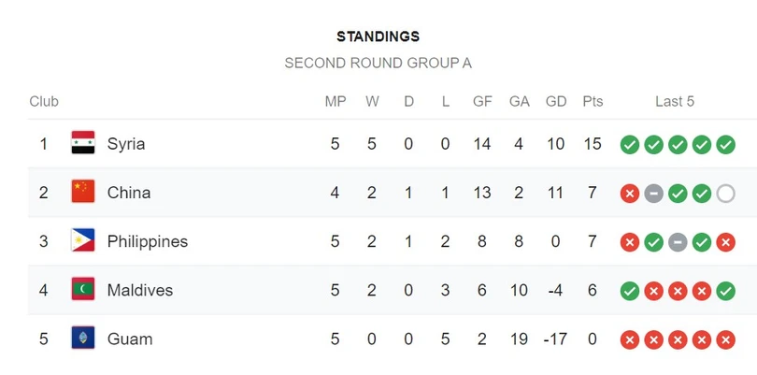The height and width of the screenshot is (375, 757).
Task: Click the Second Round Group A subtitle
Action: (x=378, y=64)
